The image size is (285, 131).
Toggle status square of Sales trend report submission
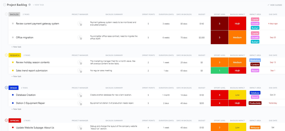coord(13,70)
